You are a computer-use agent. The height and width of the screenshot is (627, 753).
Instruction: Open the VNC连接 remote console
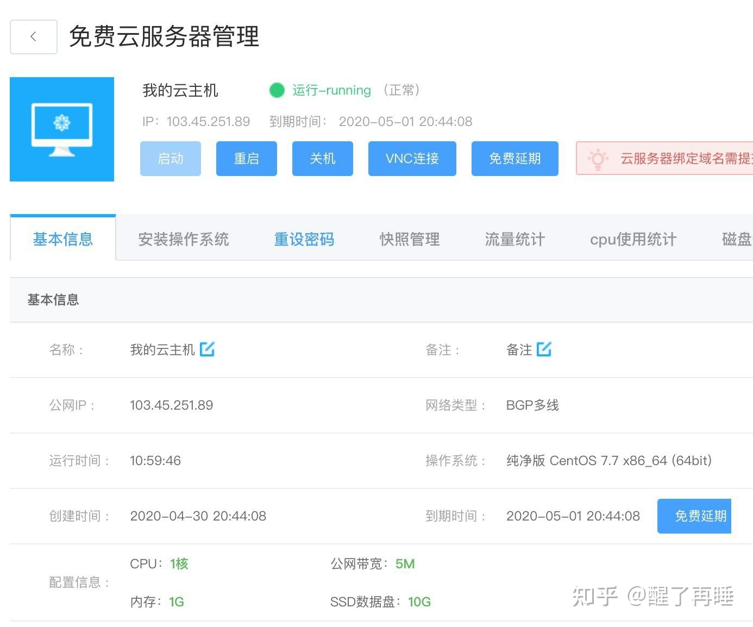pos(412,159)
